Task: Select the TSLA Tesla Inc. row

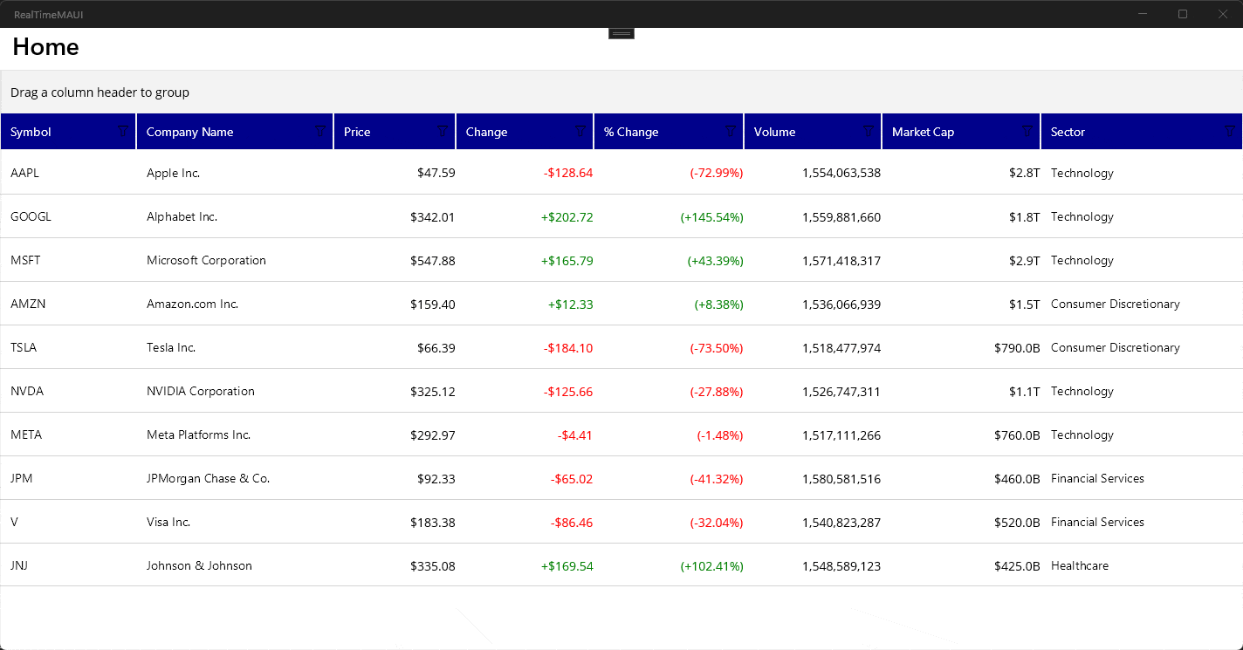Action: point(349,347)
